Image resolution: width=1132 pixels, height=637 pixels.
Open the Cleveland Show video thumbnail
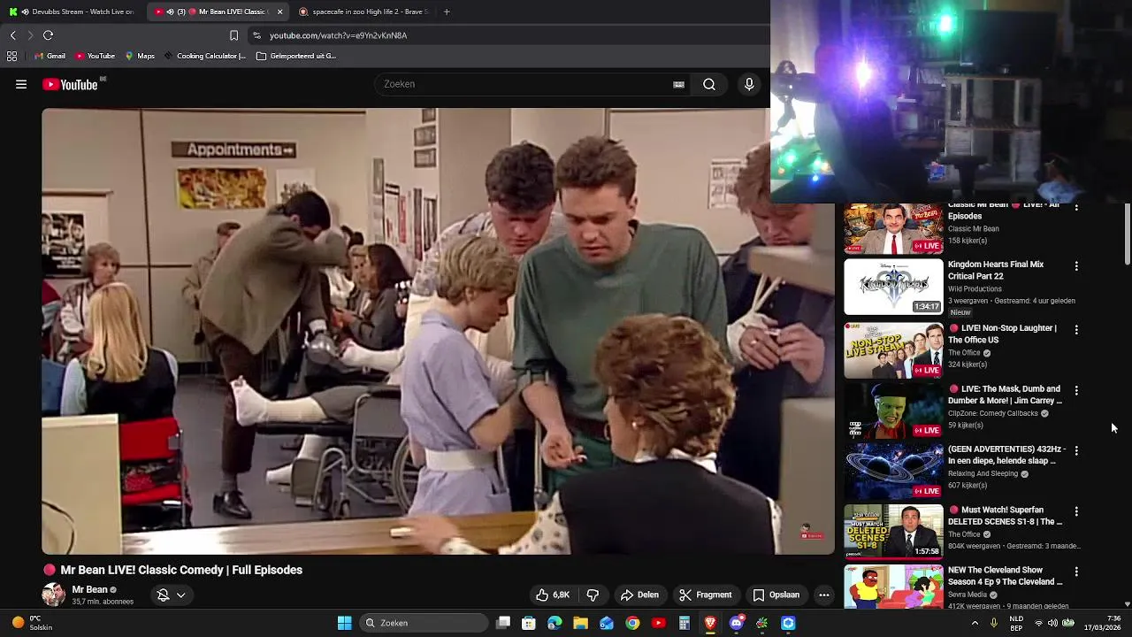(893, 587)
